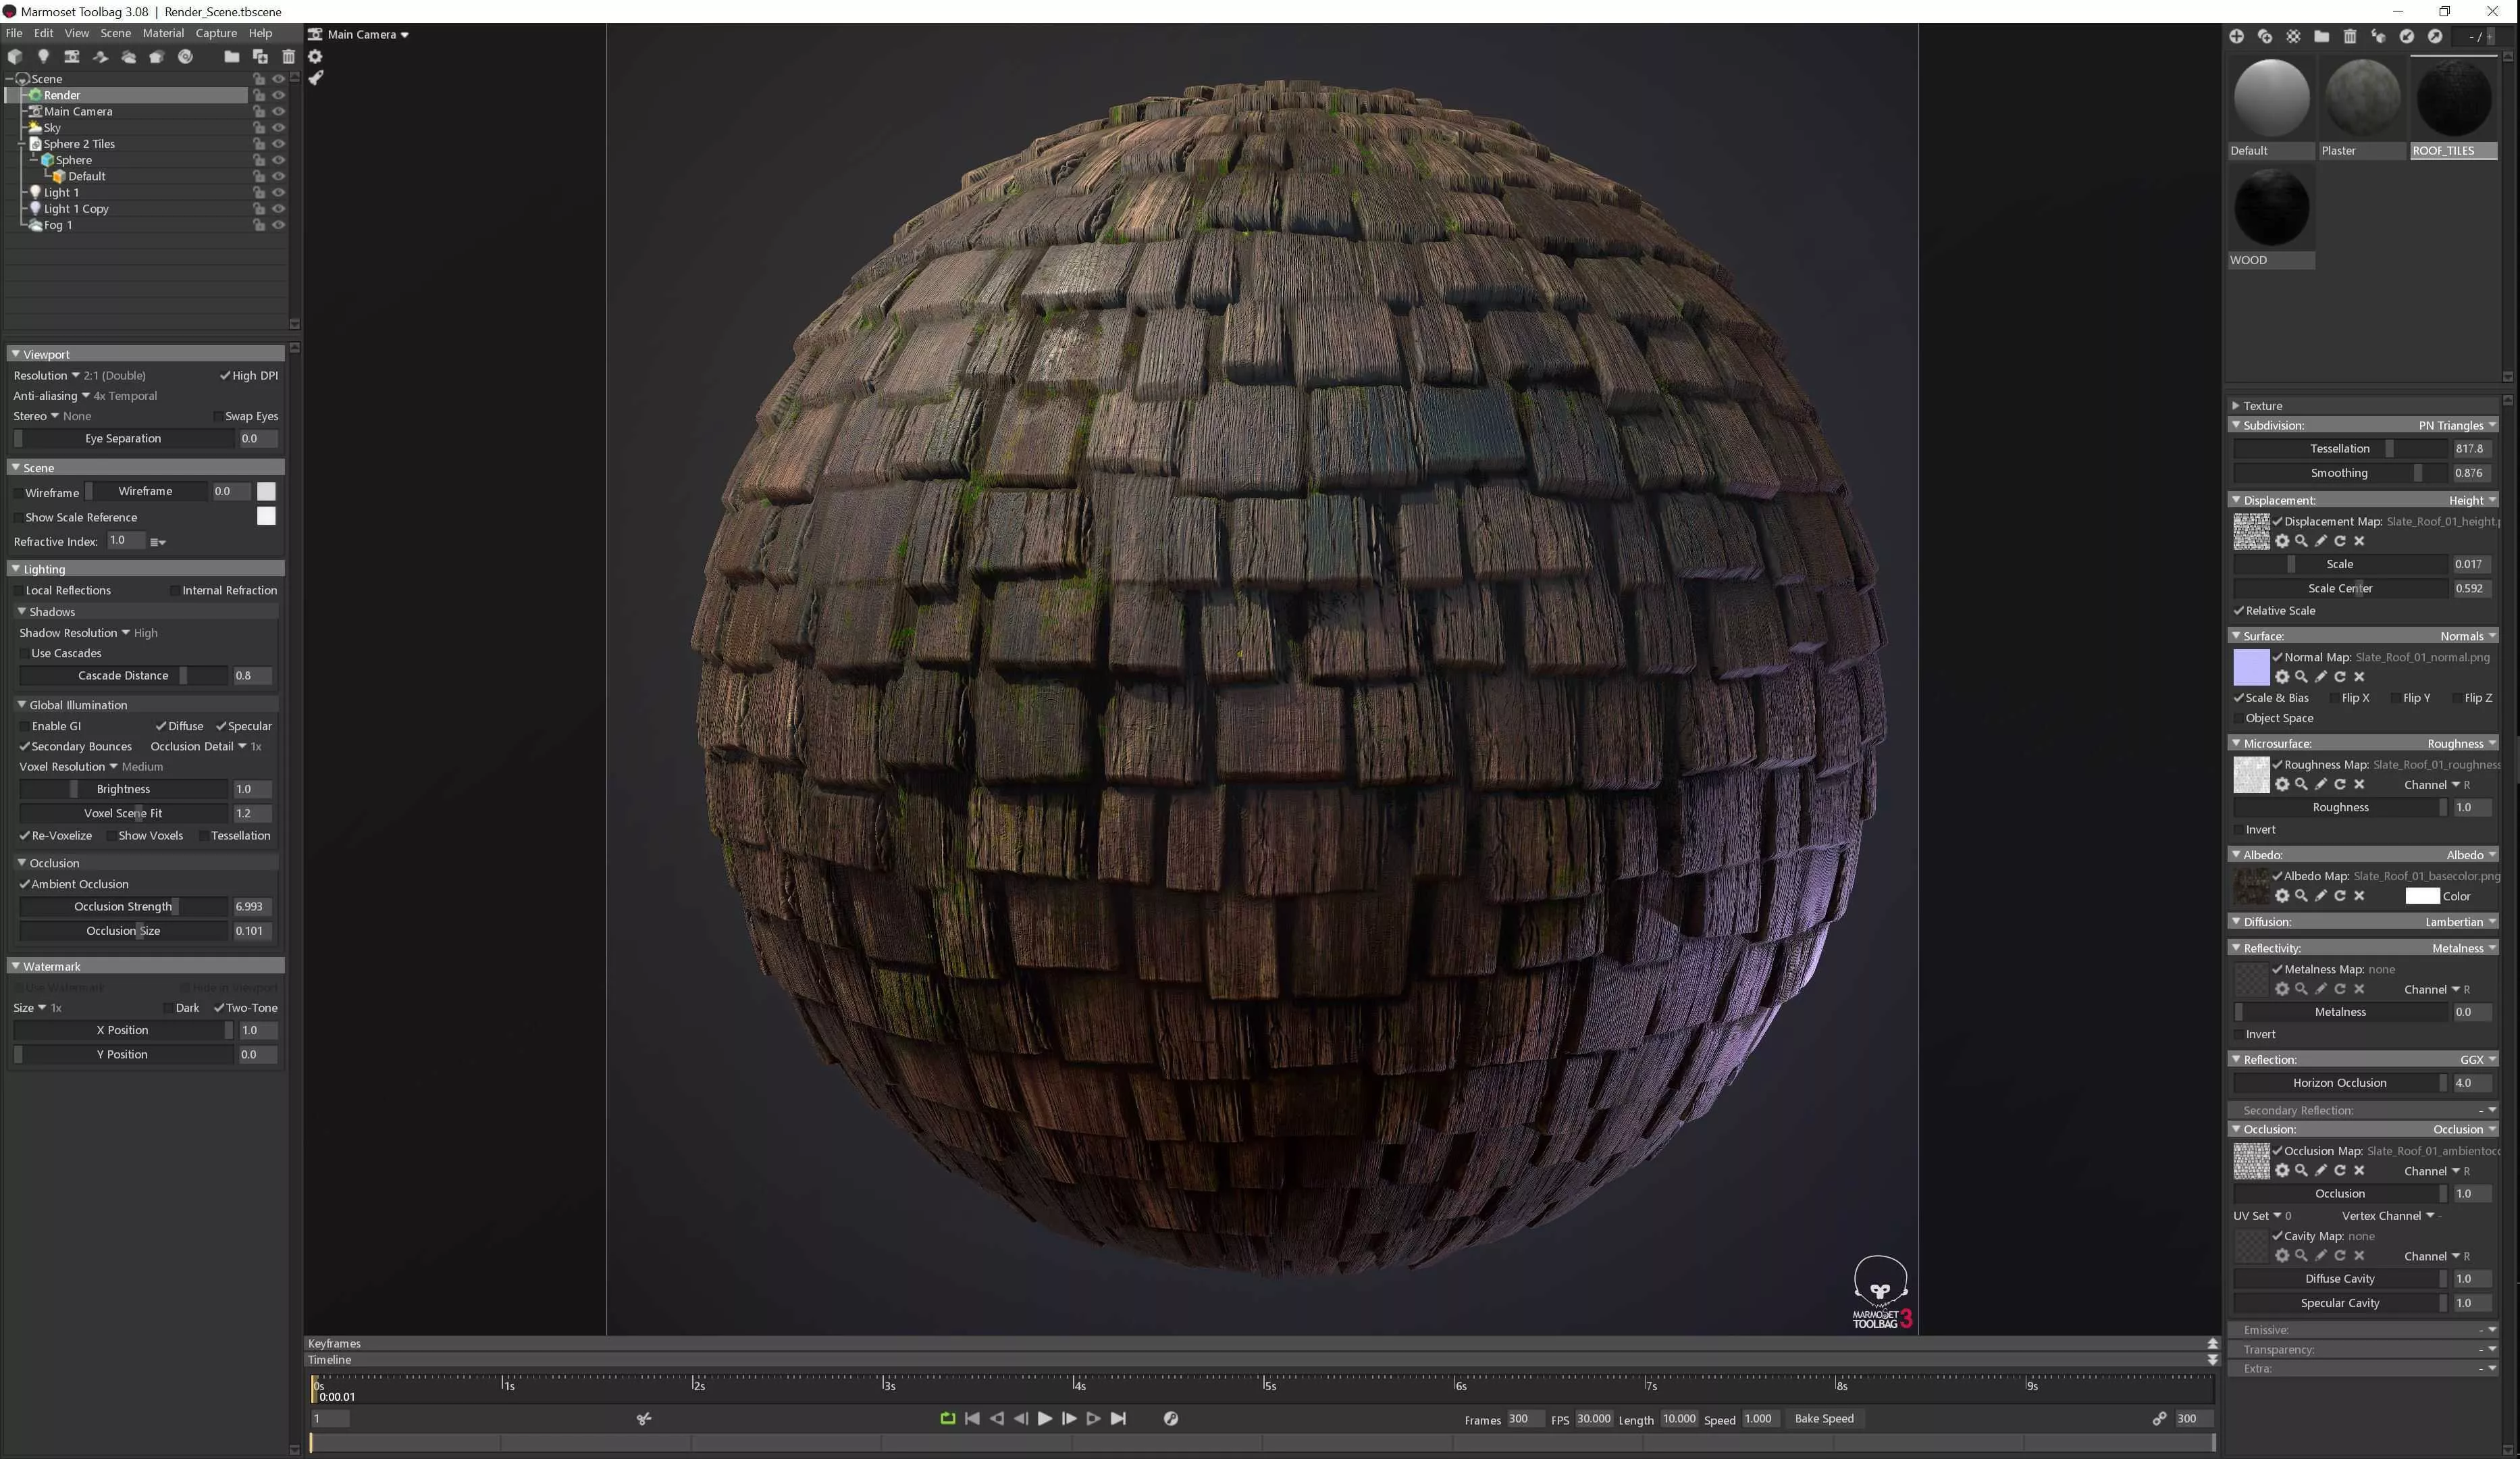This screenshot has height=1459, width=2520.
Task: Click the play button in the timeline
Action: [x=1044, y=1418]
